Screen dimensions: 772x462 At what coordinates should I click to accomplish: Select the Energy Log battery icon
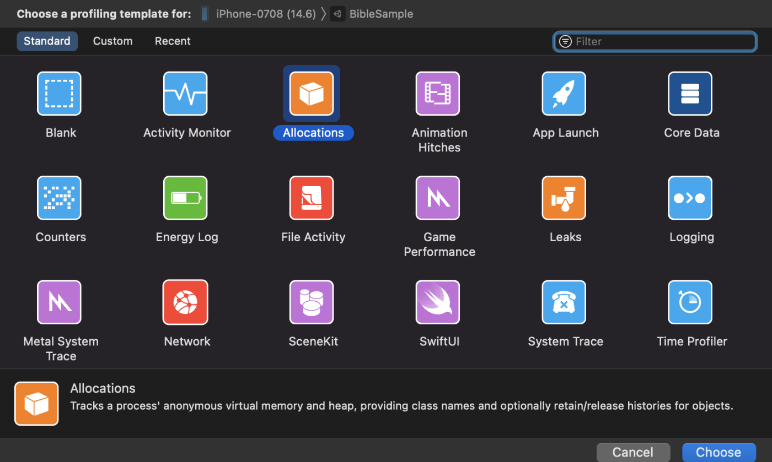[185, 198]
